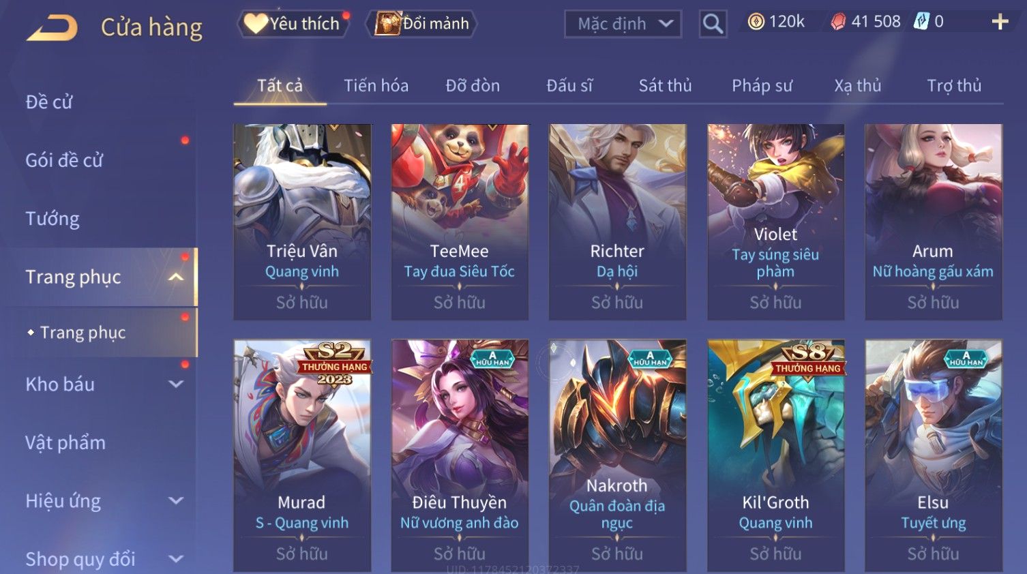Click the golden back arrow icon

(x=52, y=27)
